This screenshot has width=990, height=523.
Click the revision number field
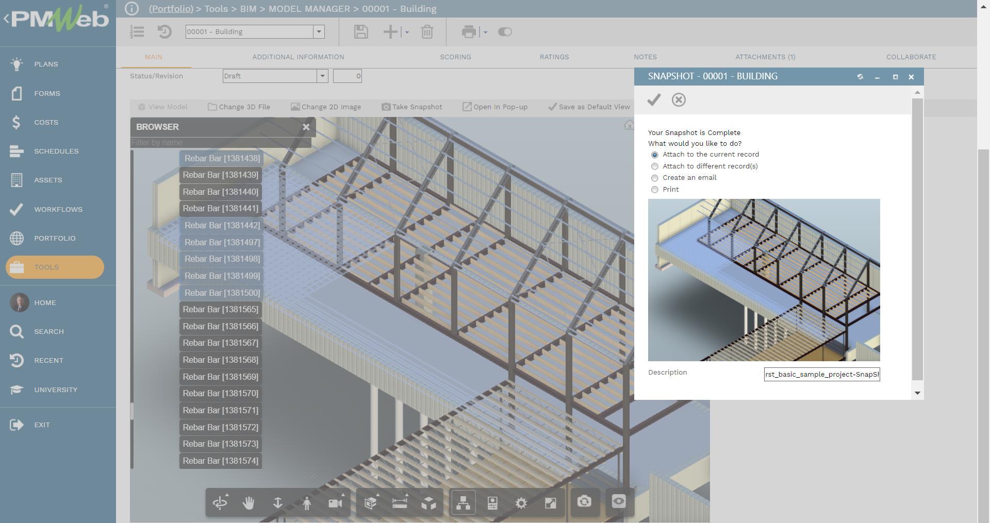point(348,76)
